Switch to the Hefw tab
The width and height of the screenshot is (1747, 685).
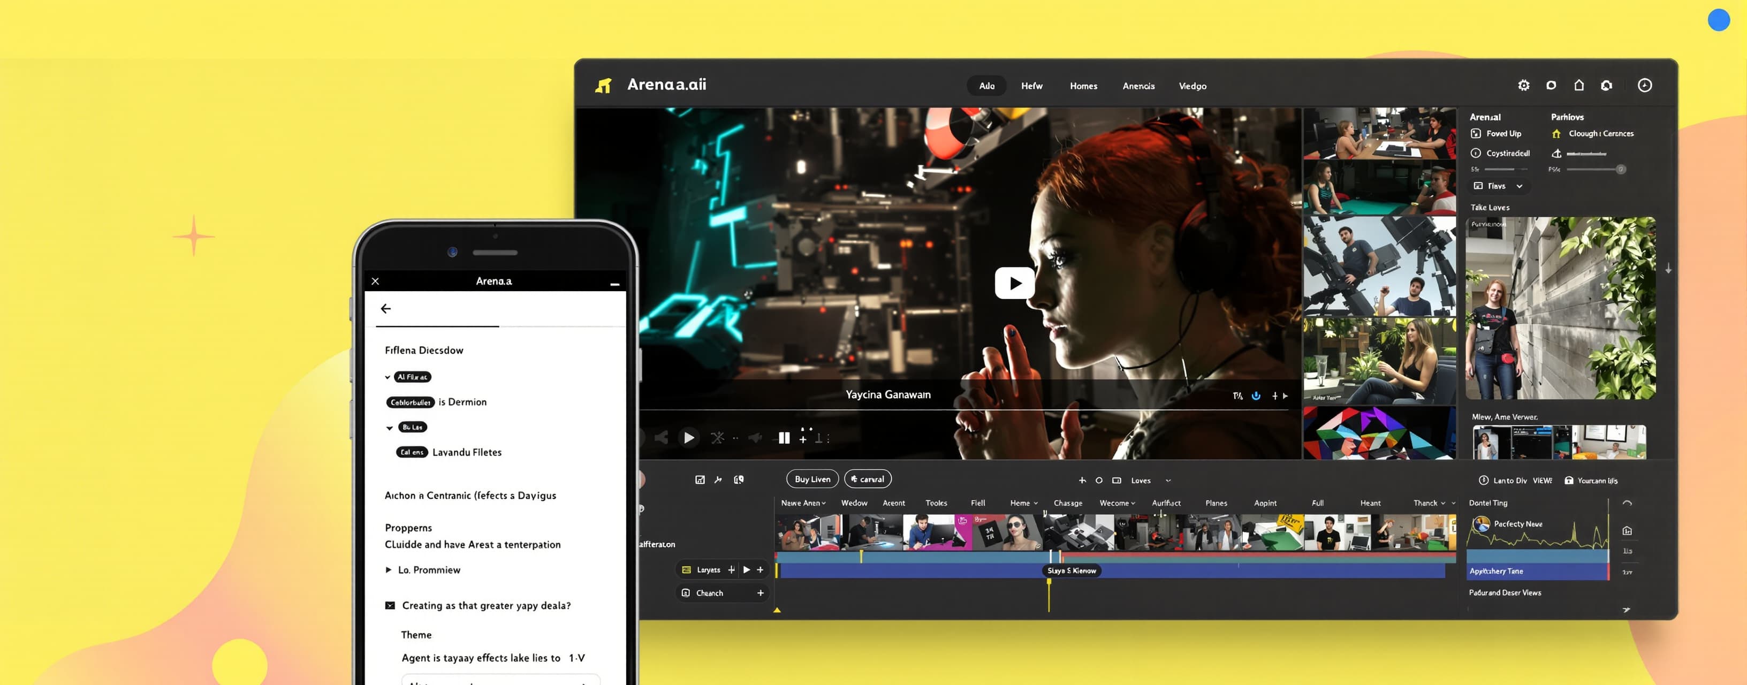(x=1031, y=86)
